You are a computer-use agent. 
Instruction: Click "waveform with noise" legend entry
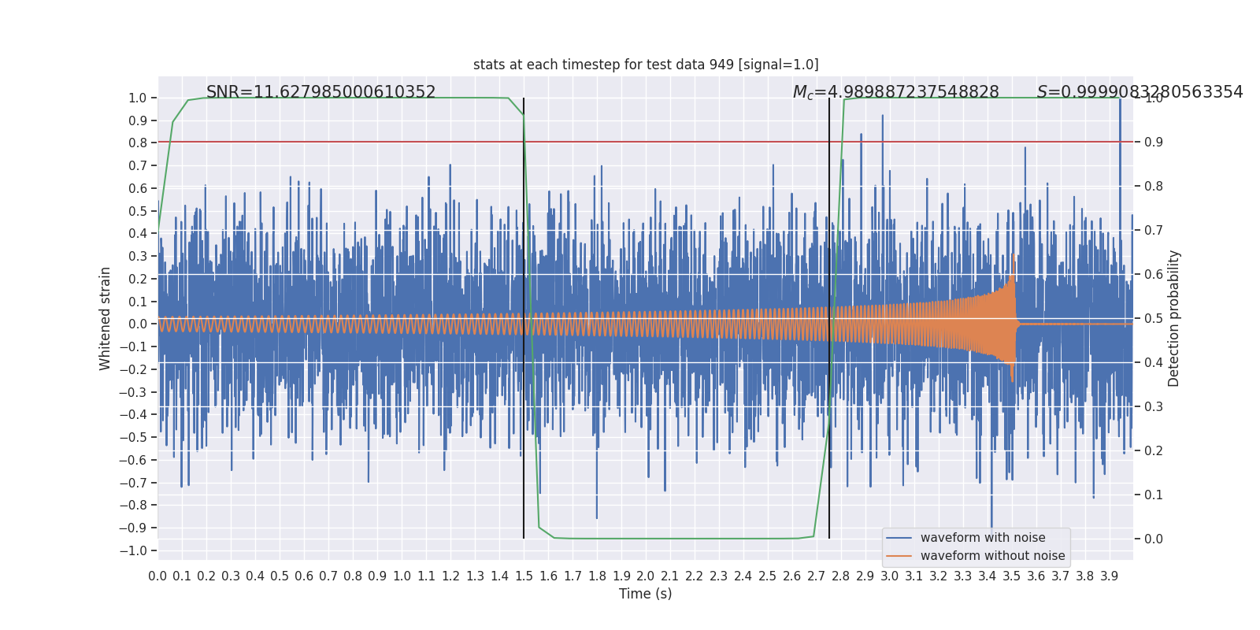tap(983, 538)
